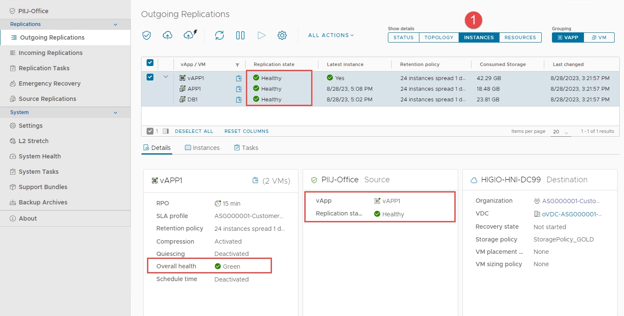
Task: Uncheck the vAPP1 row checkbox
Action: [x=150, y=77]
